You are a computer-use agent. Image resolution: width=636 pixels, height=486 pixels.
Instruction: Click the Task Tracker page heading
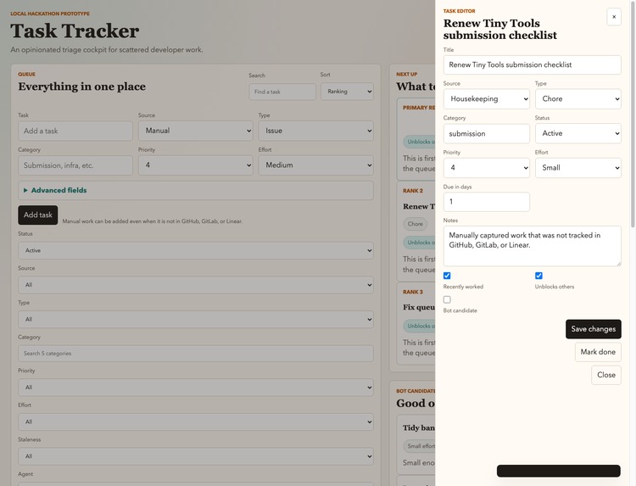tap(75, 31)
